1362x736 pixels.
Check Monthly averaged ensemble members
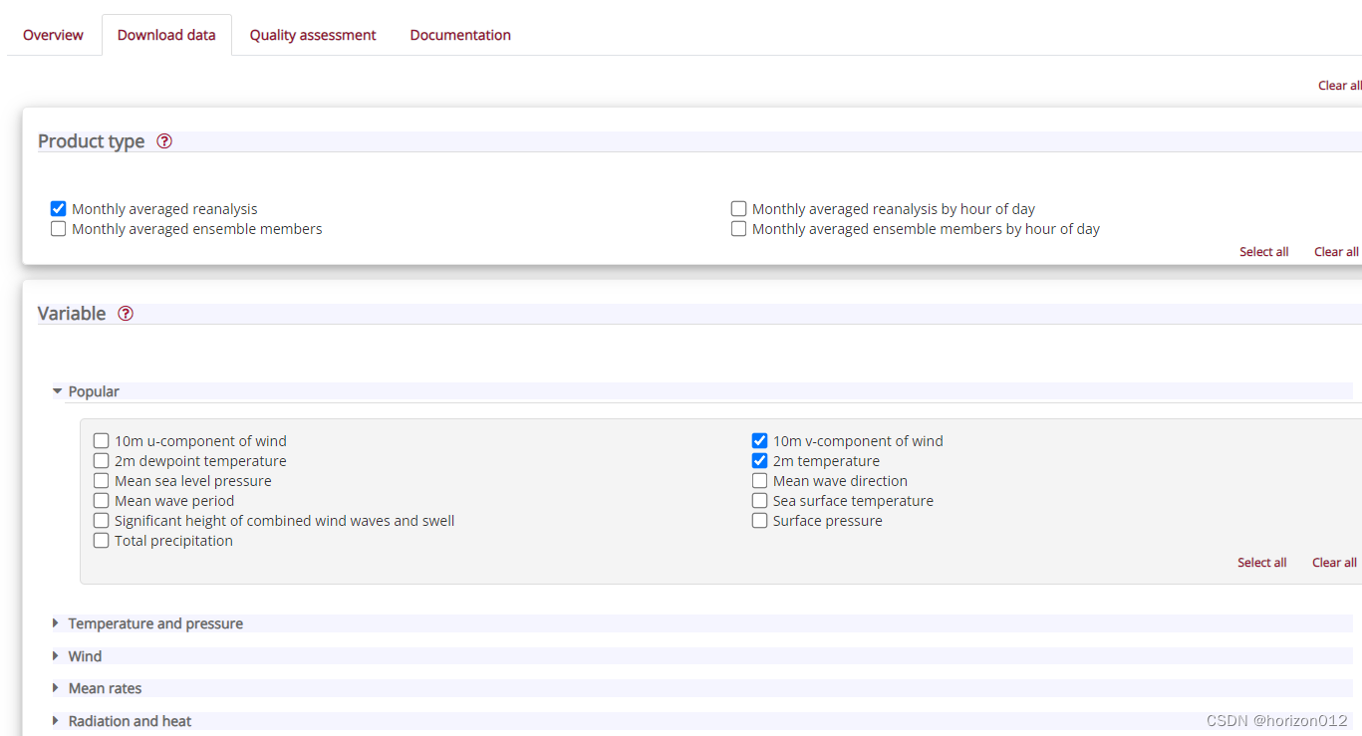coord(58,229)
